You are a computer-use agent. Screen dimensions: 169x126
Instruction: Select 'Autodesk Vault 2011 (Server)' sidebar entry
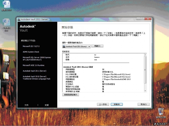[x=35, y=71]
